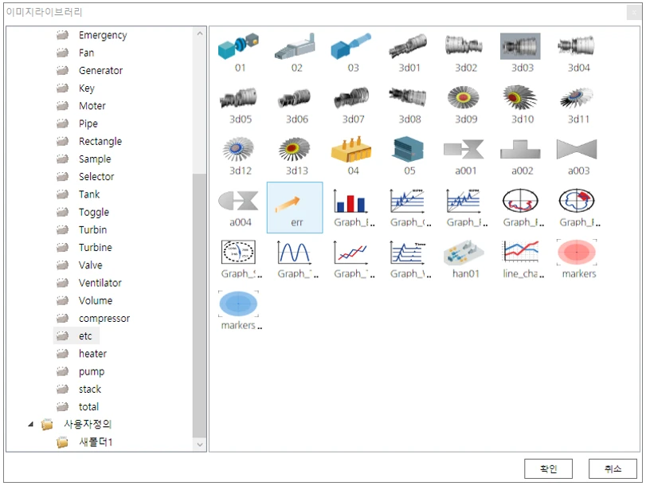
Task: Open the Sample folder
Action: 95,159
